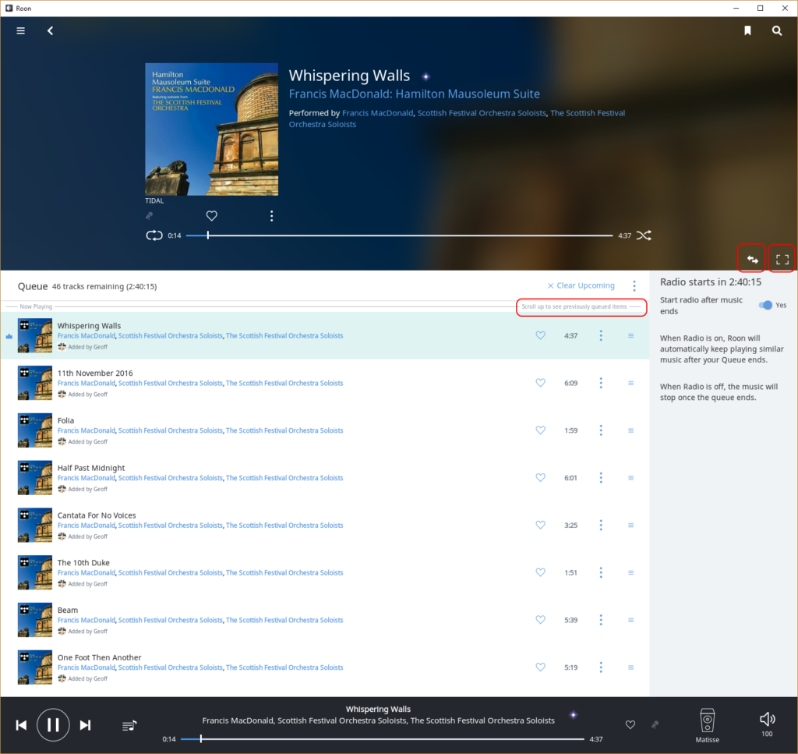Open options for One Foot Then Another
The height and width of the screenshot is (754, 798).
tap(601, 667)
